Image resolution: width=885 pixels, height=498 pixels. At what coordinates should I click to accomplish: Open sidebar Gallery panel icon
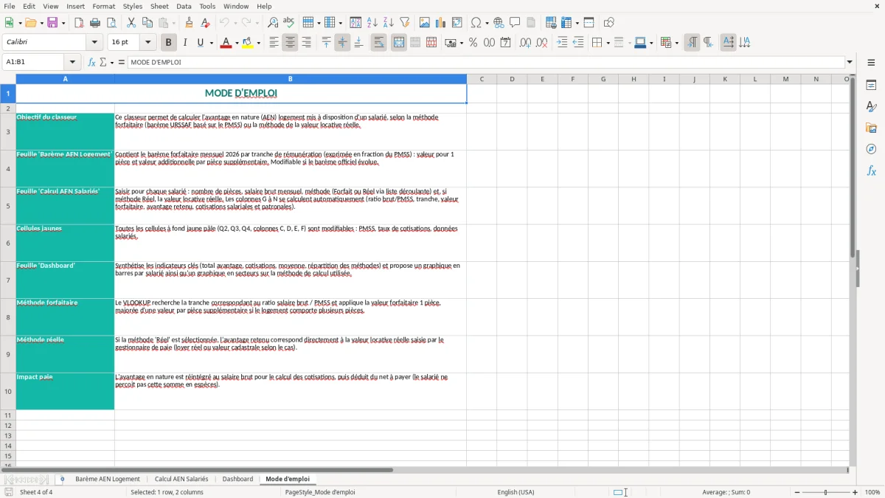click(871, 128)
